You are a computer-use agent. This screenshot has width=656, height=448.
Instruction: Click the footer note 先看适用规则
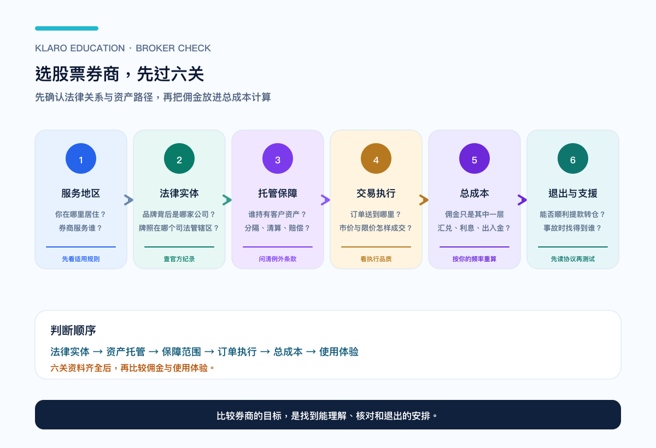[x=81, y=259]
